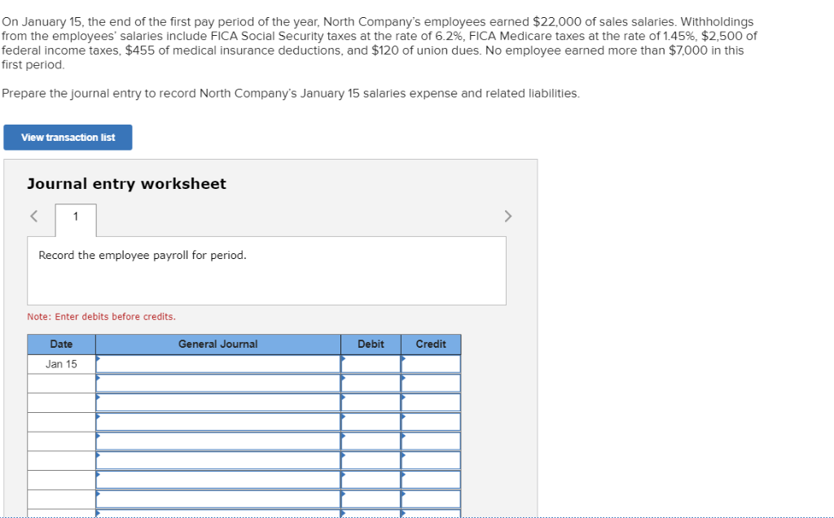Screen dimensions: 834x518
Task: Select Credit cell in the third row
Action: click(x=431, y=402)
